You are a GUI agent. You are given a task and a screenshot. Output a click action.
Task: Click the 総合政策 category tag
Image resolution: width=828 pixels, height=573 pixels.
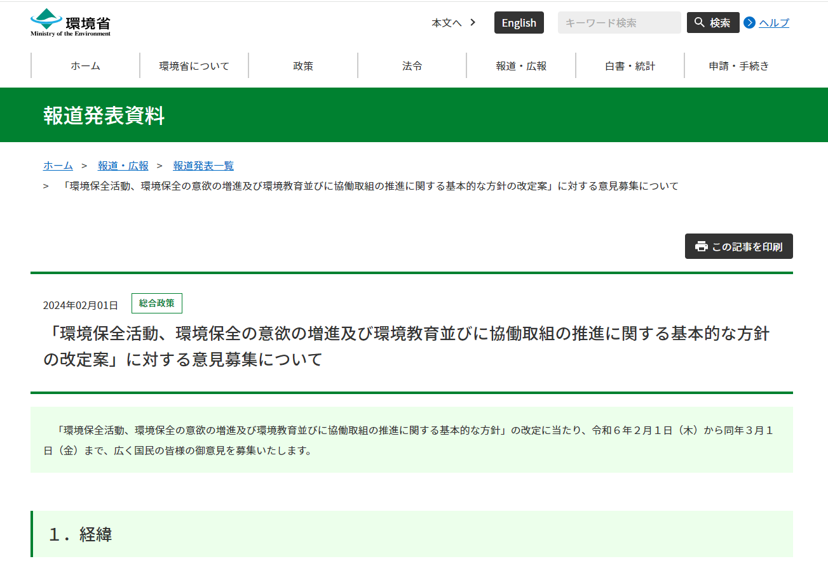tap(156, 303)
